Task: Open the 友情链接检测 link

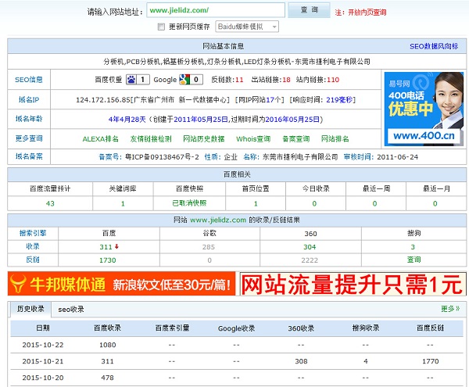Action: coord(150,138)
